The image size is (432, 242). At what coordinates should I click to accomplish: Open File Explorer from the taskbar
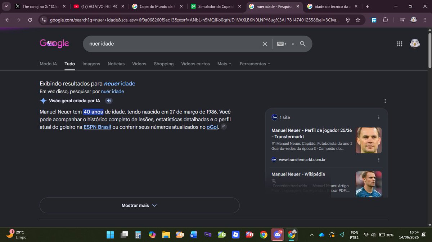point(166,235)
